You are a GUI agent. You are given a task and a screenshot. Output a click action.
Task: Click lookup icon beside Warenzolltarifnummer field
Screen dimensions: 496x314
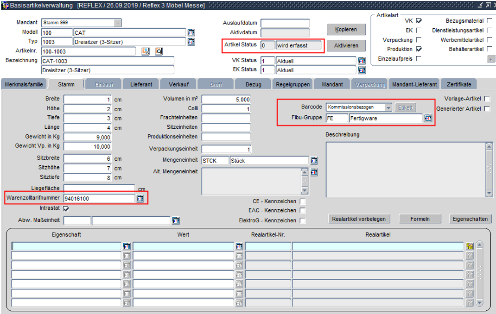click(x=140, y=198)
